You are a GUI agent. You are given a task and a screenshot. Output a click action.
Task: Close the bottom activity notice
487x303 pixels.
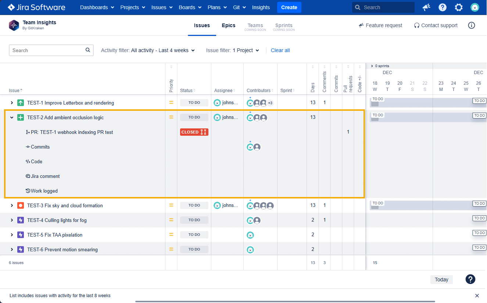click(477, 296)
